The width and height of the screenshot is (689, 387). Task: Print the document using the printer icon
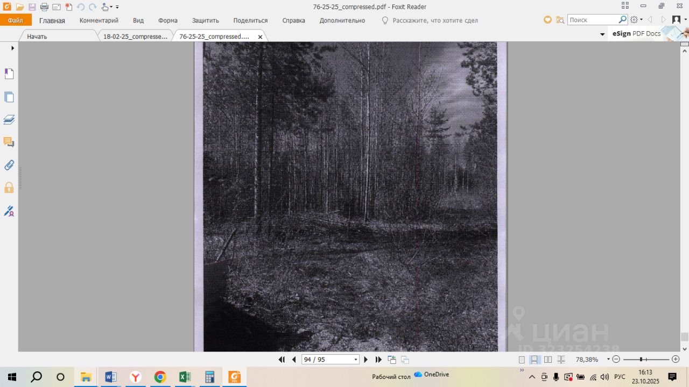click(44, 7)
